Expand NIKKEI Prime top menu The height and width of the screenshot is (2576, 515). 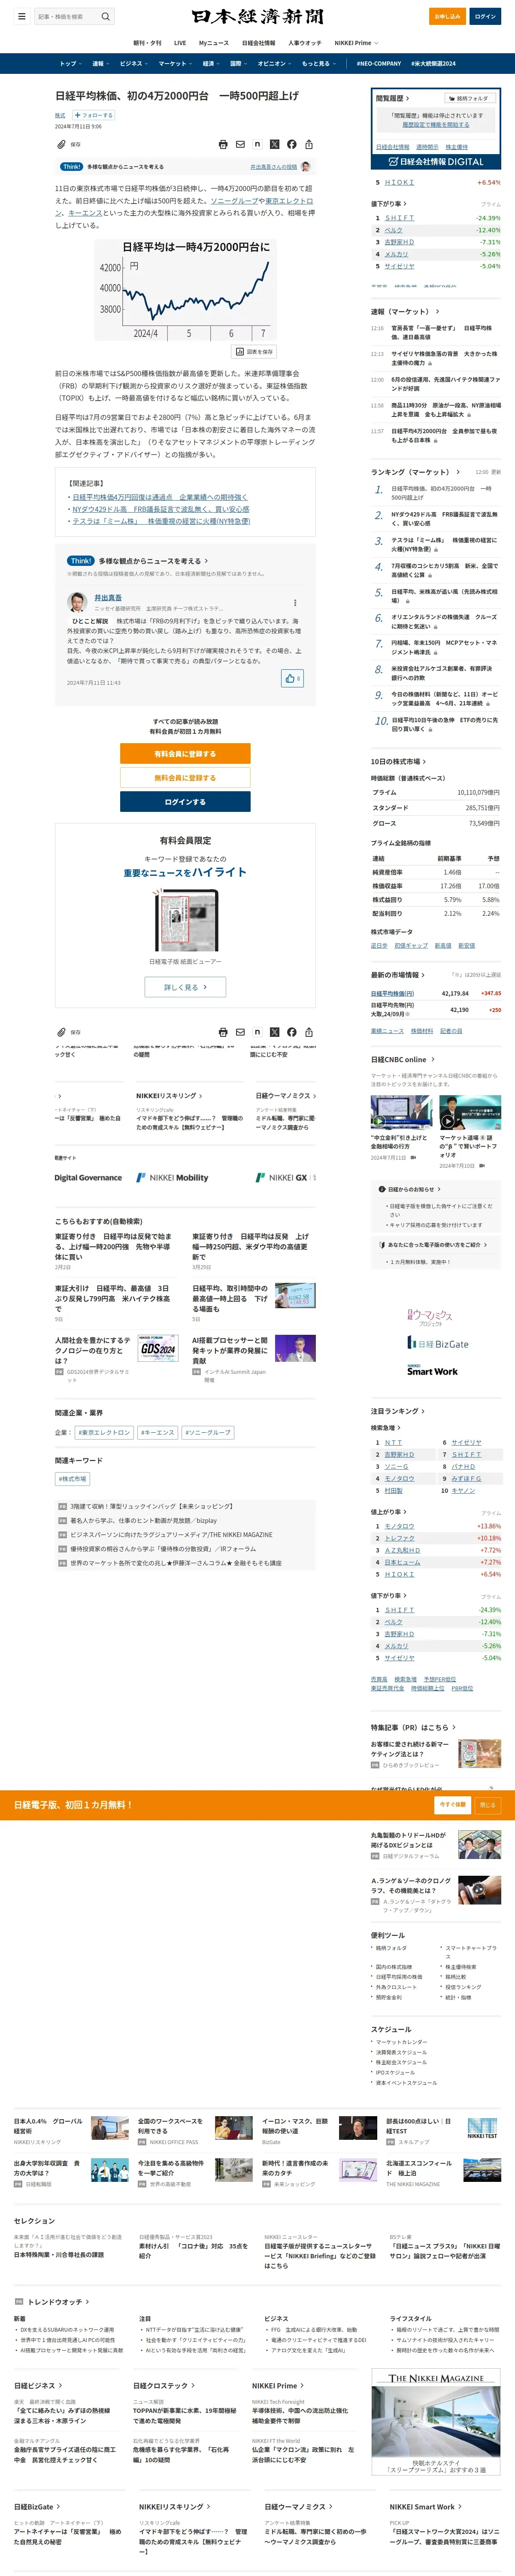click(357, 43)
